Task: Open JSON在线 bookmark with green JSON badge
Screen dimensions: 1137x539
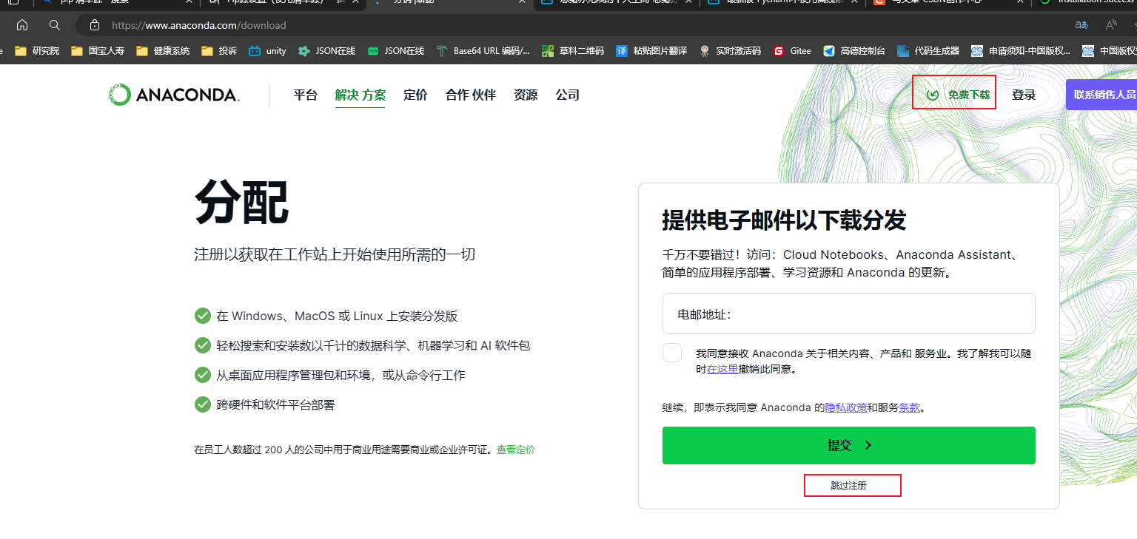Action: [396, 51]
